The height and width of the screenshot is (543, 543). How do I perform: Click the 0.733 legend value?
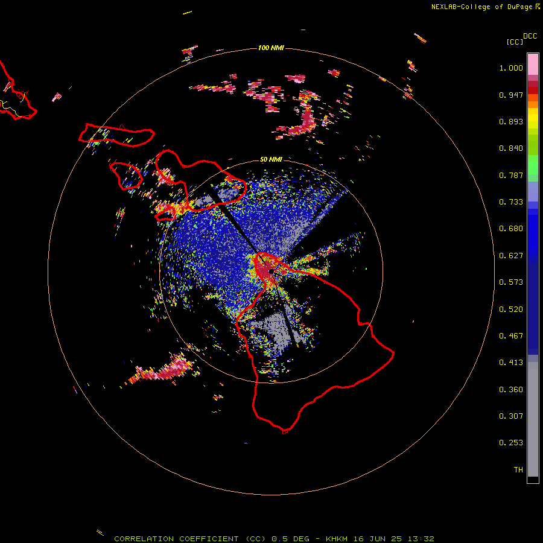[511, 202]
